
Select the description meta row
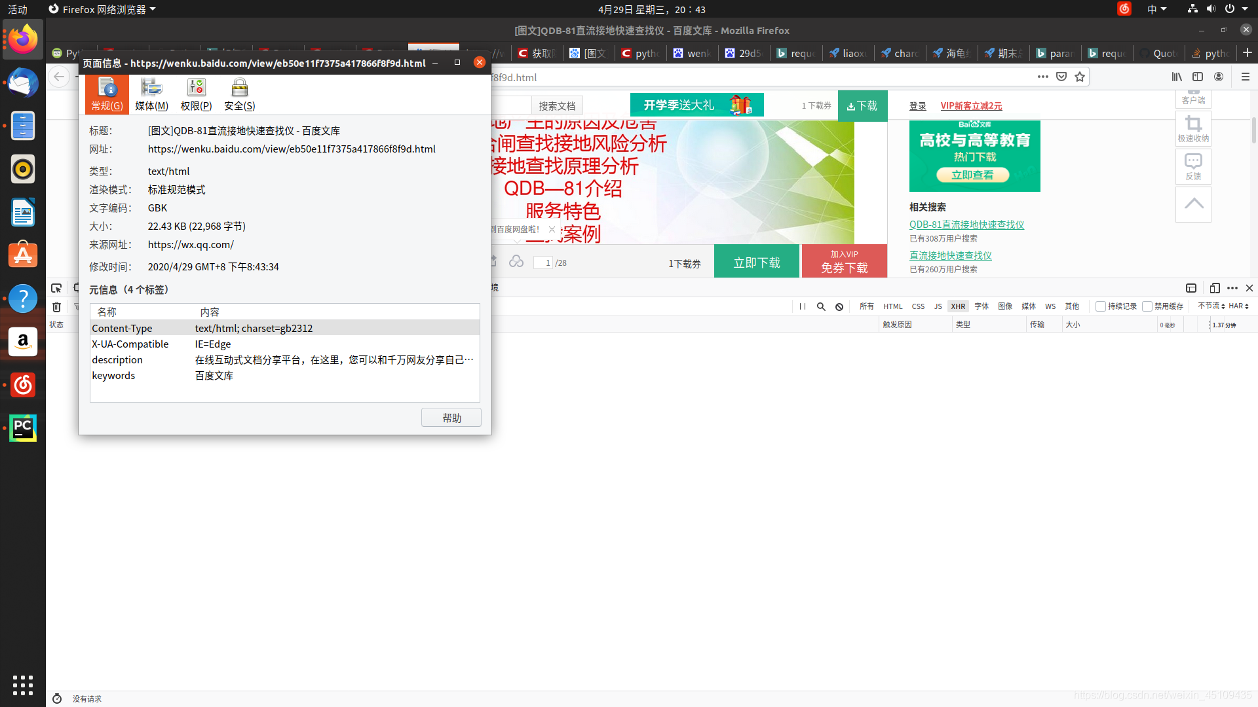[285, 359]
